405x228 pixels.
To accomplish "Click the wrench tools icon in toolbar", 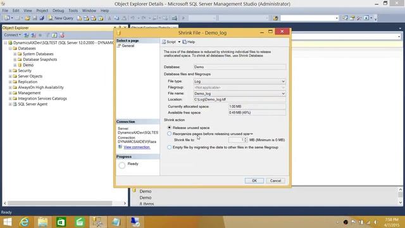I will point(359,18).
